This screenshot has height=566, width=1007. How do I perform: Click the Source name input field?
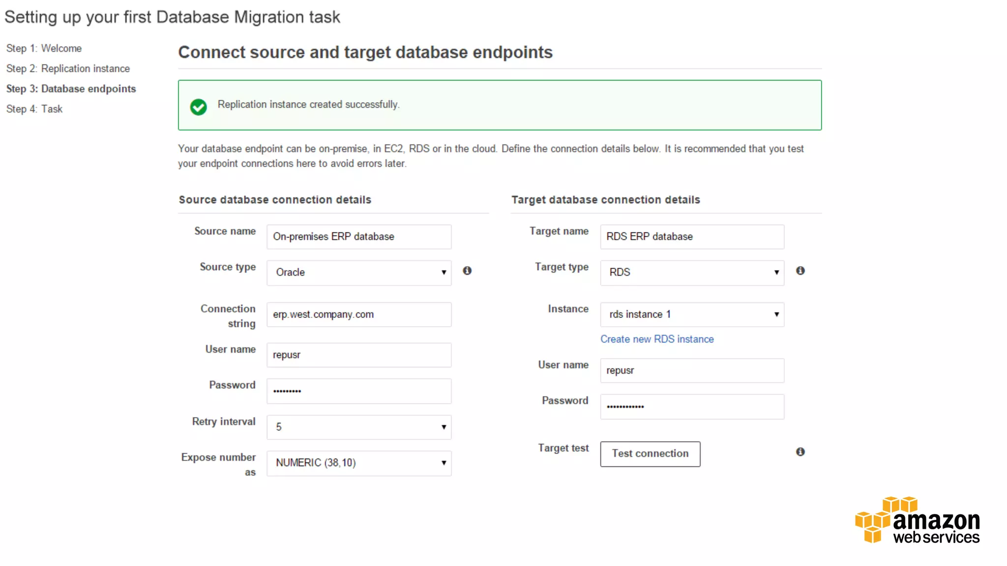click(359, 237)
